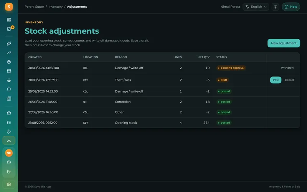Click the Nimal Perera user name

230,7
